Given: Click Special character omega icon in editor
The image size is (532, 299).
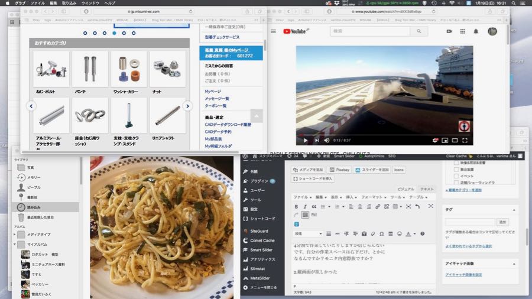Looking at the screenshot, I should coord(381,233).
